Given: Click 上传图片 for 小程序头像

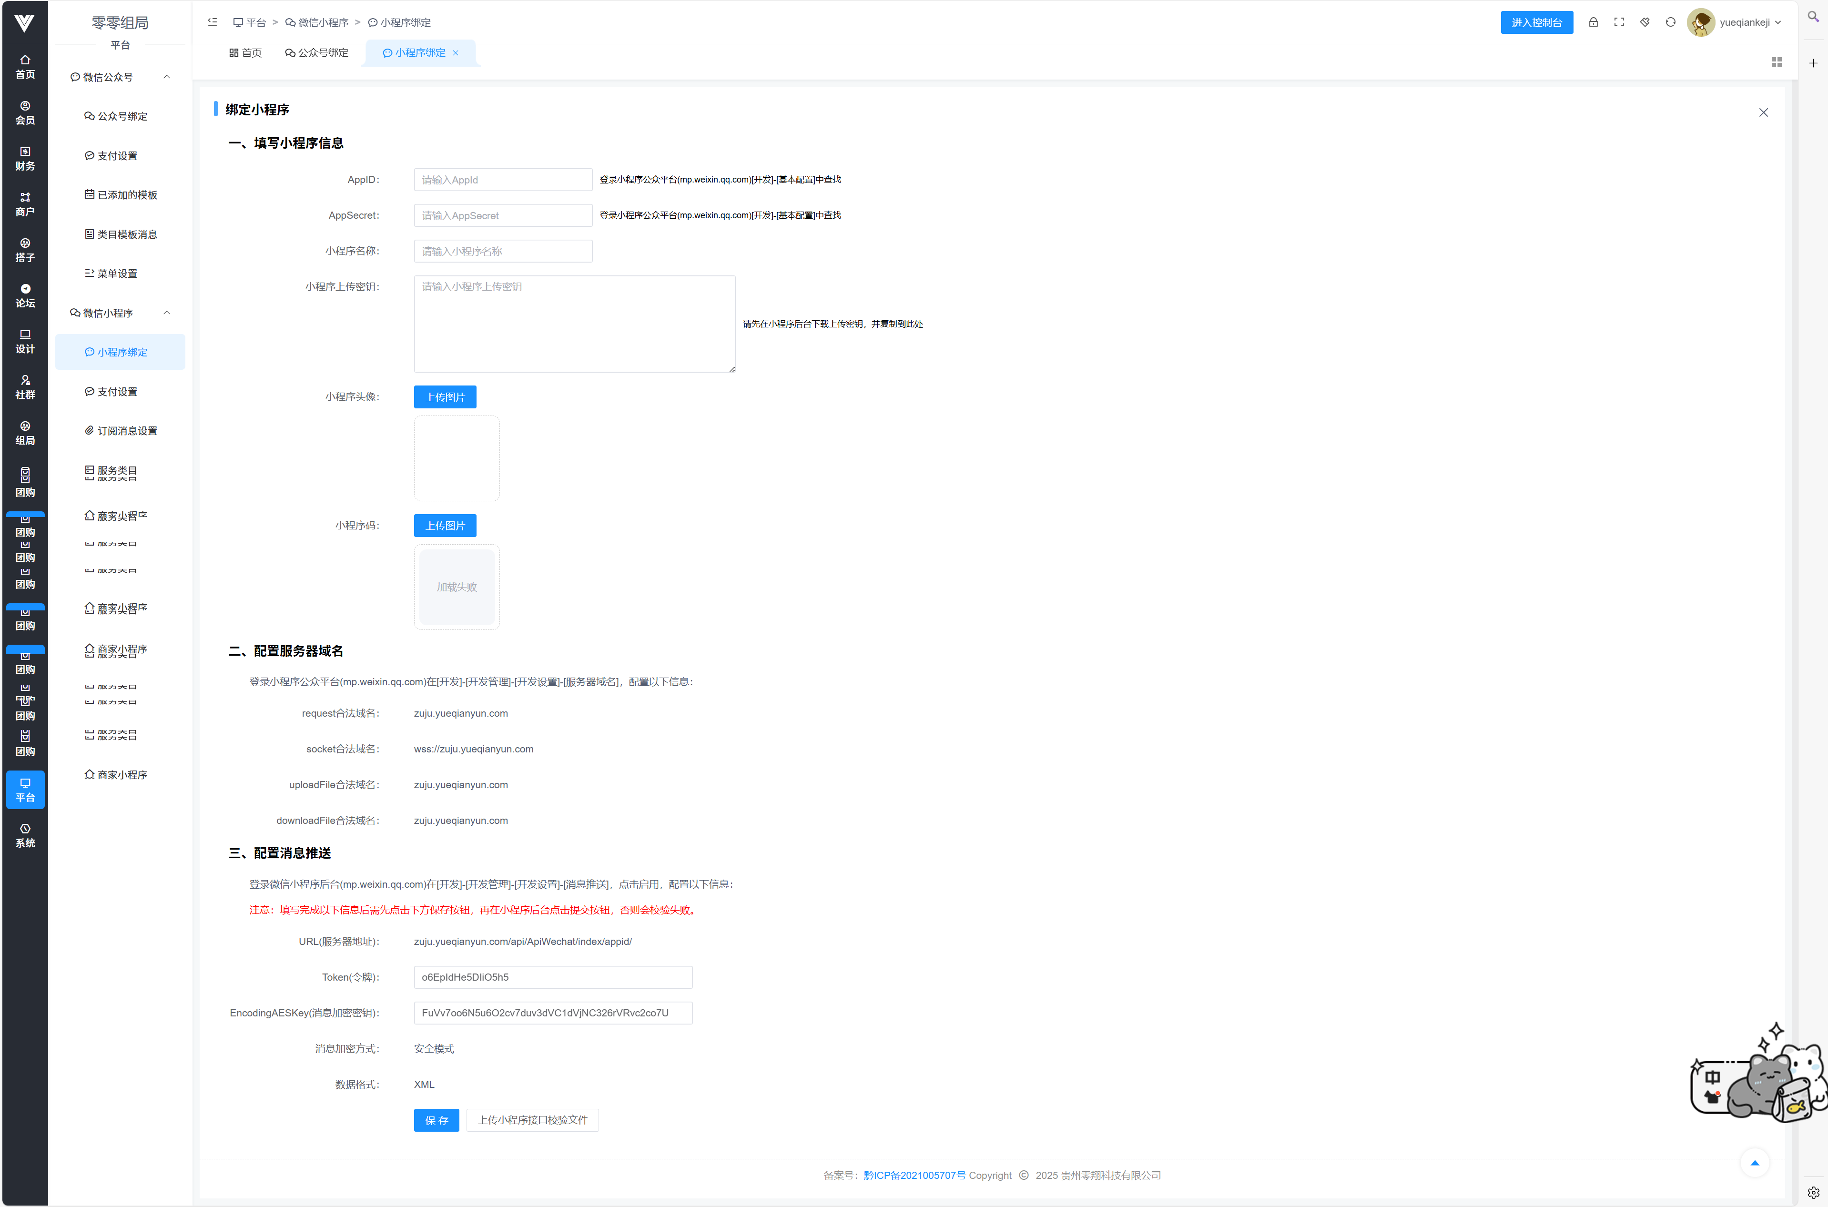Looking at the screenshot, I should click(445, 397).
